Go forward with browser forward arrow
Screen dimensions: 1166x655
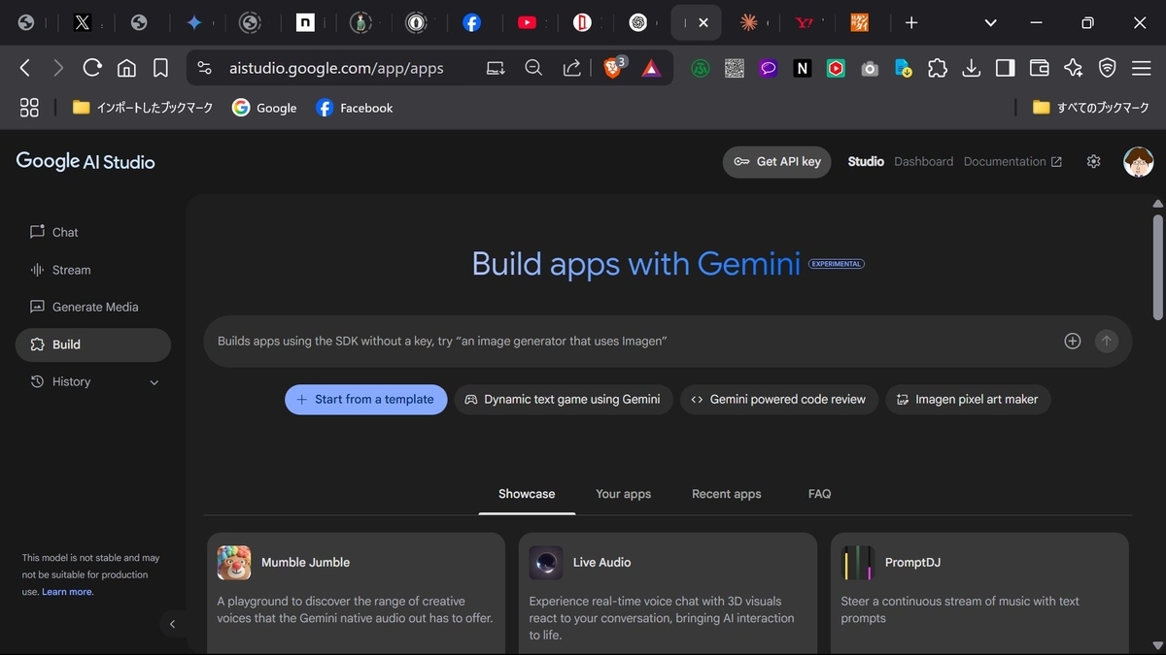point(58,68)
